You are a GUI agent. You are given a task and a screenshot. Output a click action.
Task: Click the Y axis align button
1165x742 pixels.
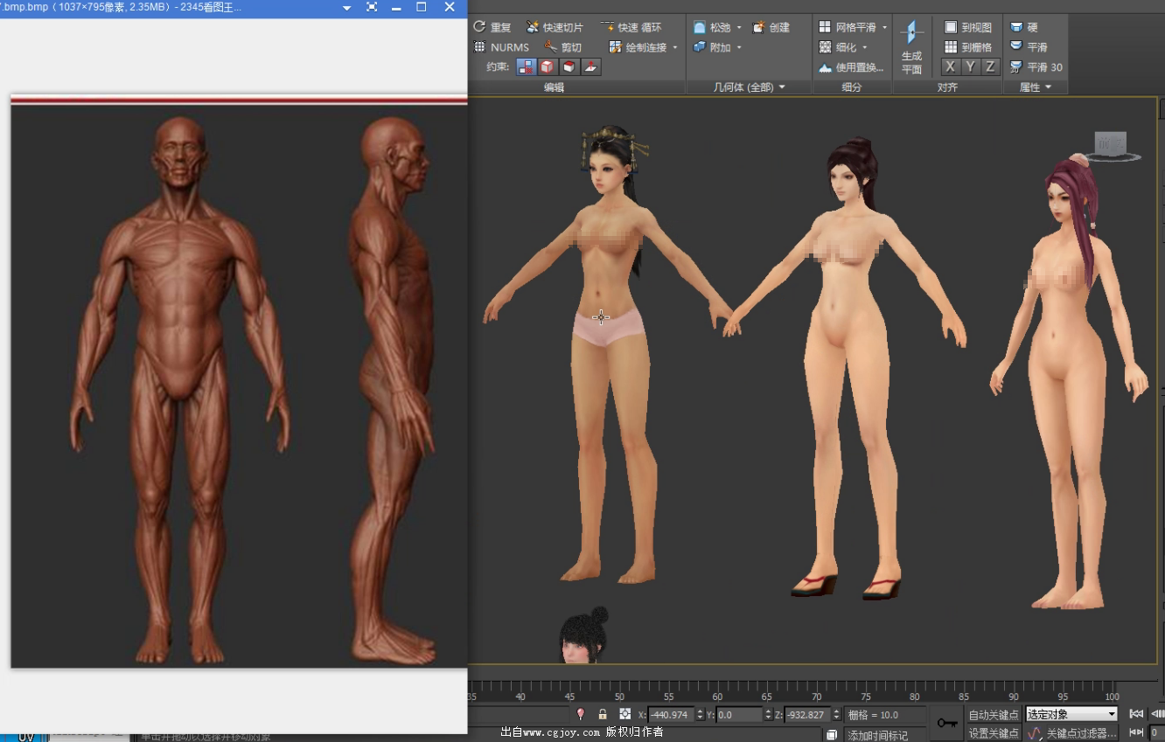970,66
